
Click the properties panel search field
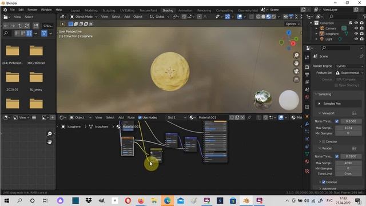click(336, 48)
